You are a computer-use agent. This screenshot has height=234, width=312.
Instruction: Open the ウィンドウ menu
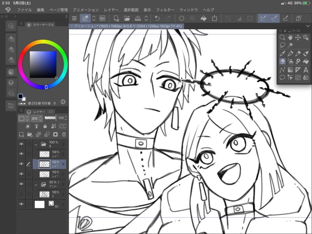pyautogui.click(x=188, y=10)
